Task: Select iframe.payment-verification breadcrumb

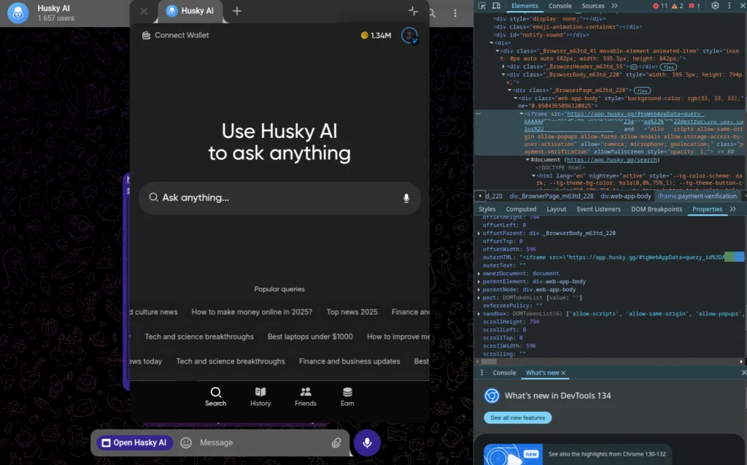Action: 697,196
